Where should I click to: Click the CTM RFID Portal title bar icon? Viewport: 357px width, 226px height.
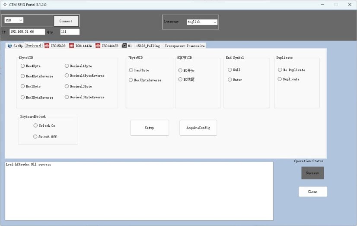[4, 4]
